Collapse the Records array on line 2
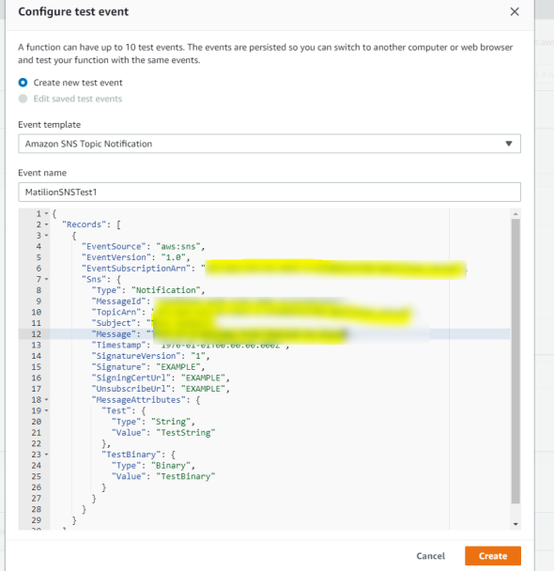The width and height of the screenshot is (554, 571). [x=46, y=224]
